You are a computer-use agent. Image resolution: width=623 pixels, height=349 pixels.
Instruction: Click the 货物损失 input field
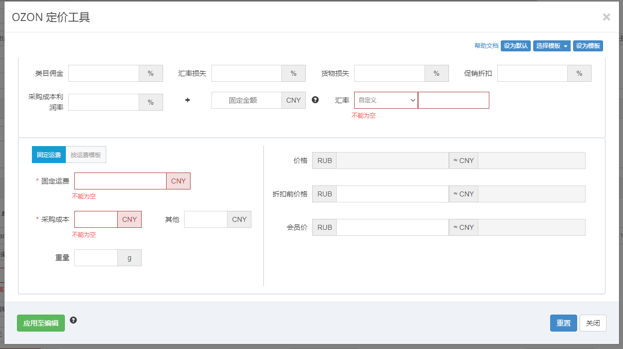point(389,73)
